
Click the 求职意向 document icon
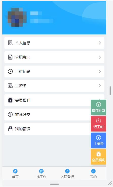pos(10,57)
